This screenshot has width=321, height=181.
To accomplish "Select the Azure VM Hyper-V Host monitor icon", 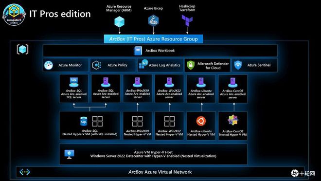I will pos(69,154).
